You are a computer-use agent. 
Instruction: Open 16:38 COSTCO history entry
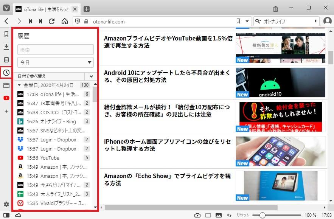(x=53, y=112)
